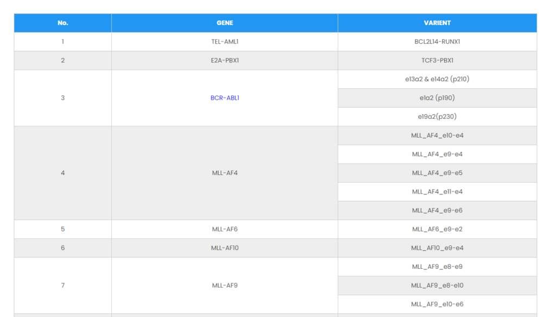This screenshot has width=556, height=317.
Task: Click the TEL-AML1 gene cell
Action: point(225,42)
